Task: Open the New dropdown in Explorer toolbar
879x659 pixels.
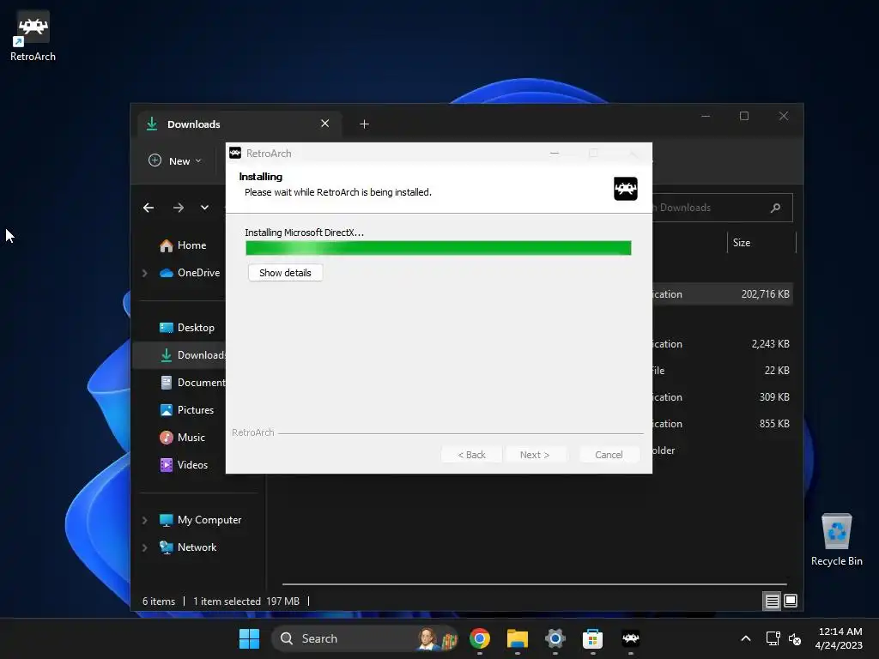Action: [174, 160]
